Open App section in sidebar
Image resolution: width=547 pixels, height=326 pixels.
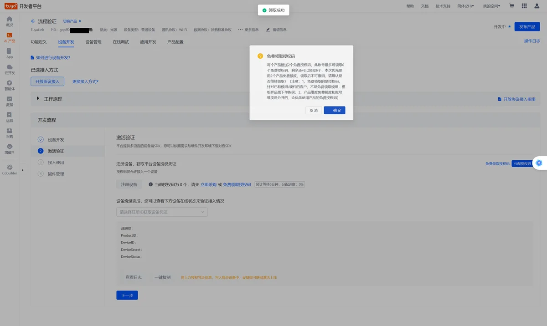coord(10,53)
